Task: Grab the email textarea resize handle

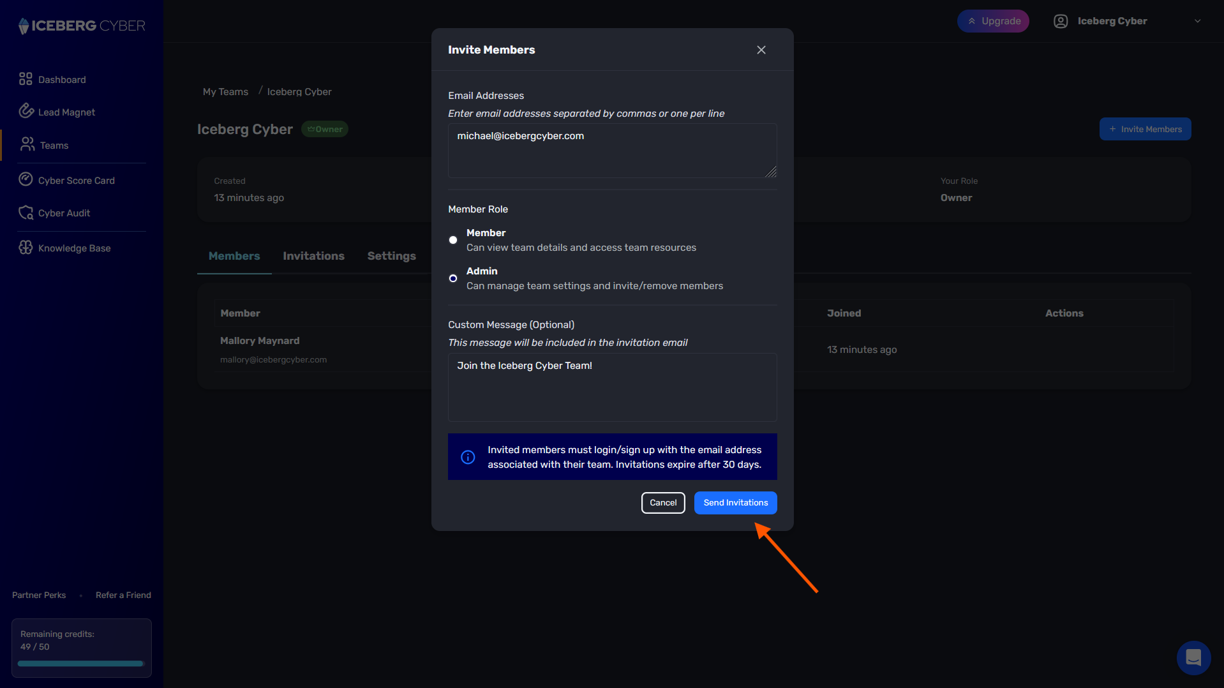Action: click(x=771, y=172)
